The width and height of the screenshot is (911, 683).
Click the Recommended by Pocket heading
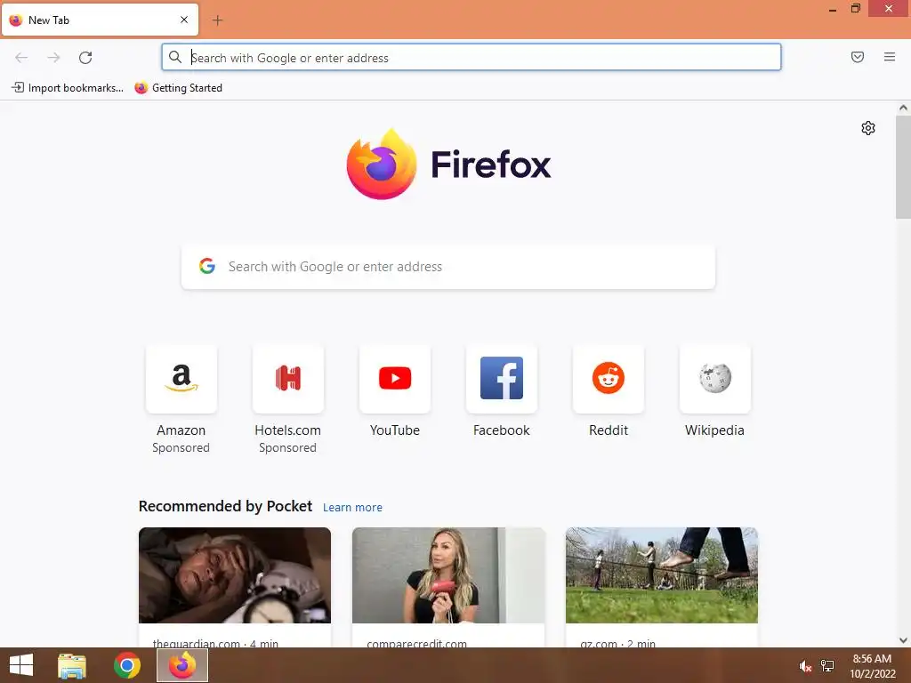pos(225,506)
